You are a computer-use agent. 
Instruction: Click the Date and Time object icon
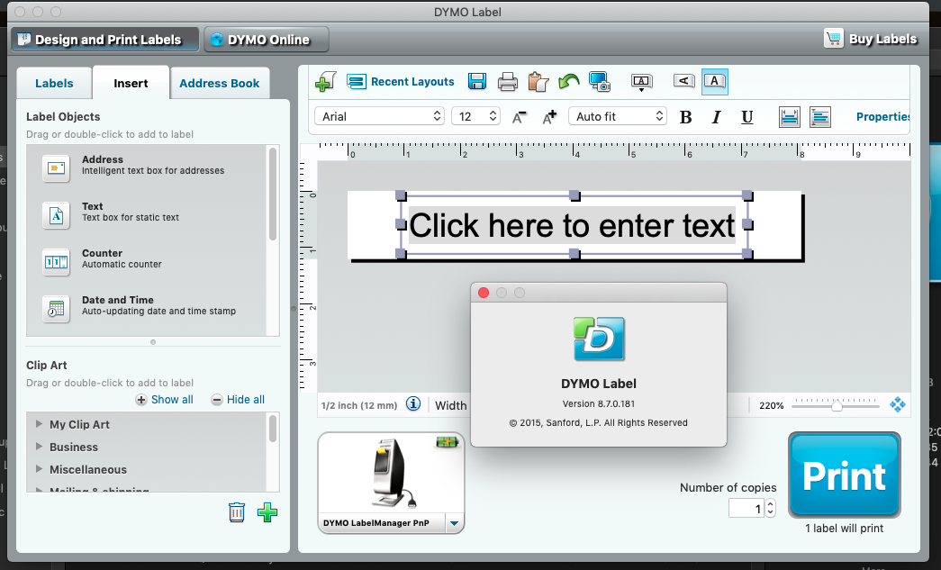click(x=57, y=308)
